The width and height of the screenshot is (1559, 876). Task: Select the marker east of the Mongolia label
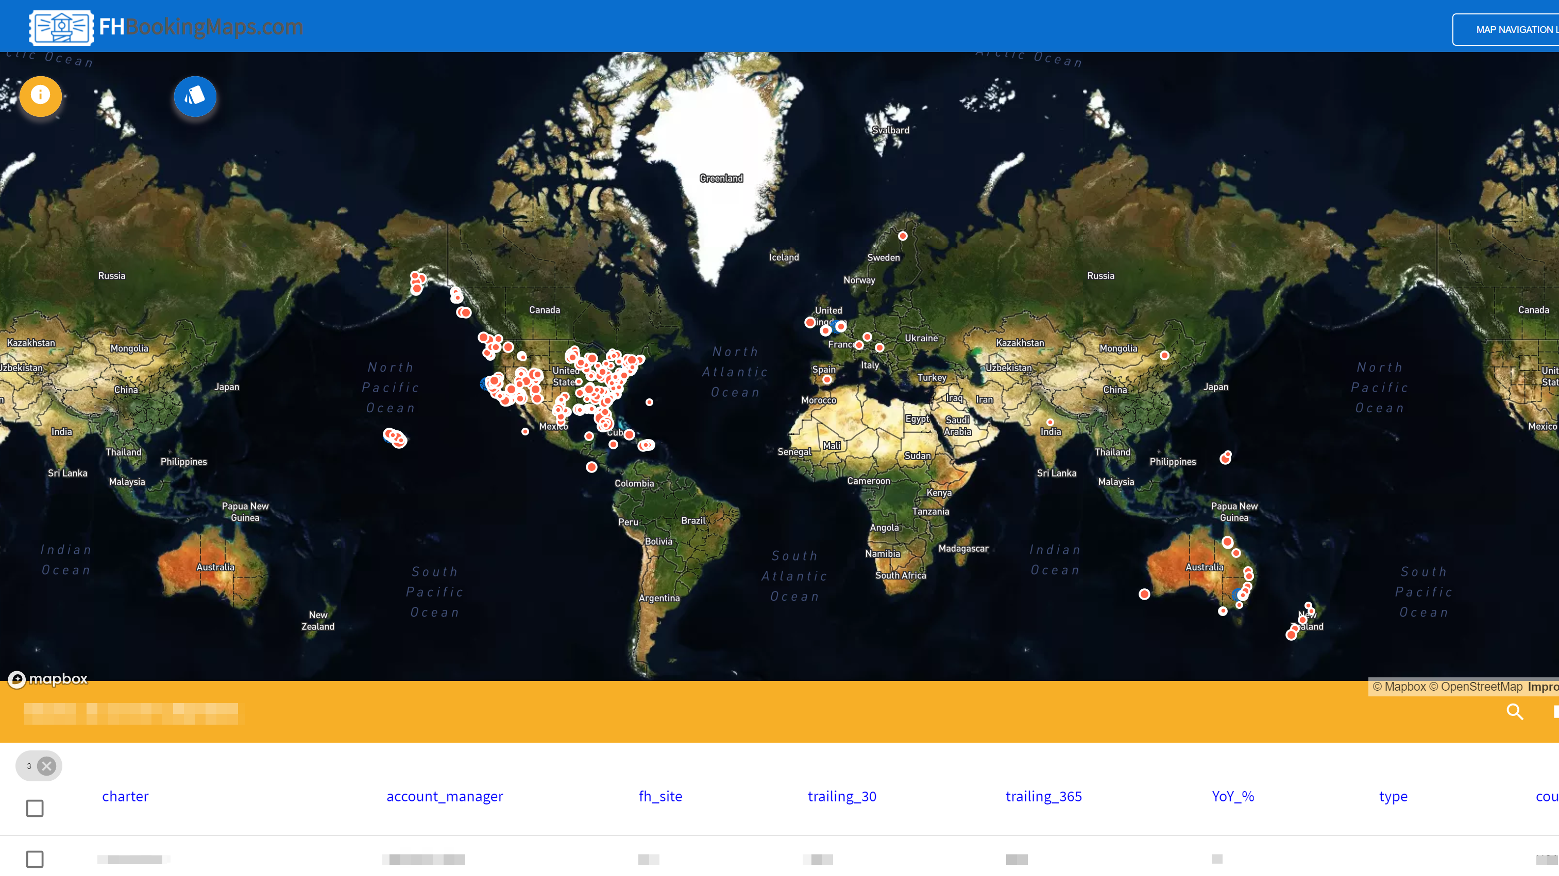(x=1164, y=356)
